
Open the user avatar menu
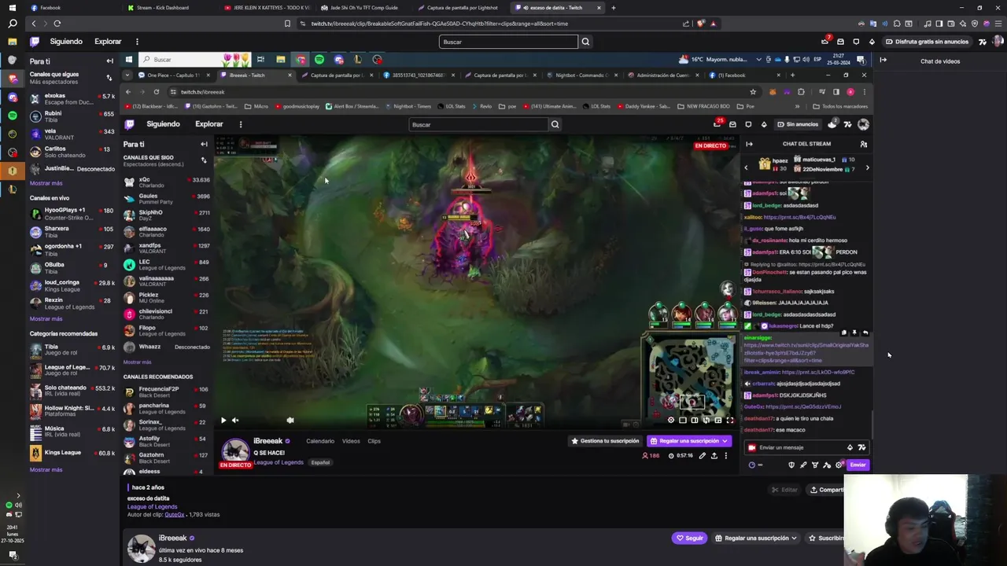point(998,42)
